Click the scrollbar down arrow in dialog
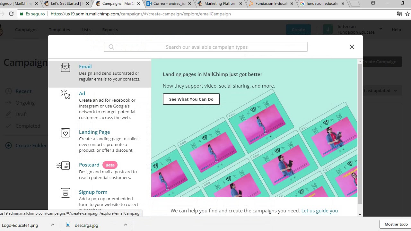Image resolution: width=411 pixels, height=231 pixels. [x=360, y=215]
